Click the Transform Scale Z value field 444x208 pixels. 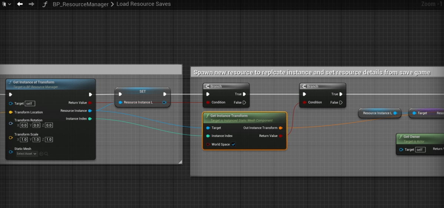pos(49,140)
